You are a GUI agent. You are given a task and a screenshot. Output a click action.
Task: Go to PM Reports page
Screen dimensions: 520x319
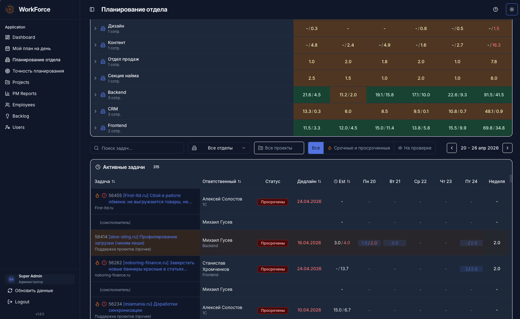click(24, 94)
